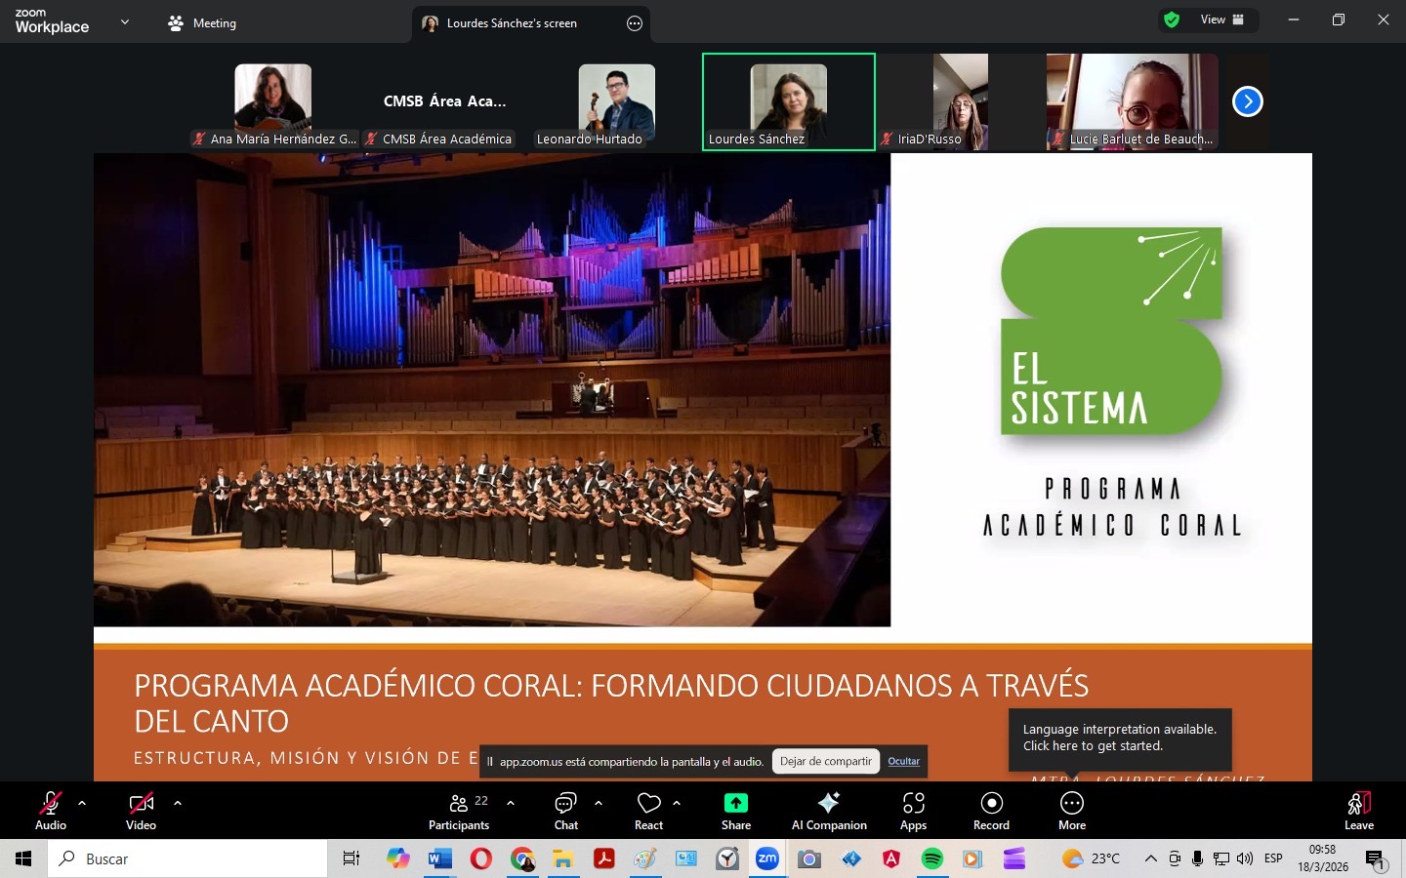Open the meeting Chat

pos(566,811)
